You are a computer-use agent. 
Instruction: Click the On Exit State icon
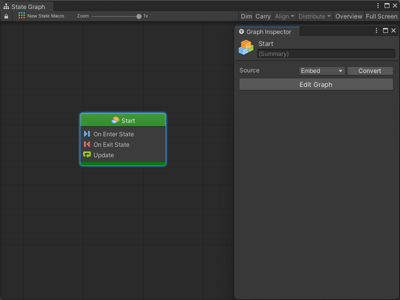point(87,144)
